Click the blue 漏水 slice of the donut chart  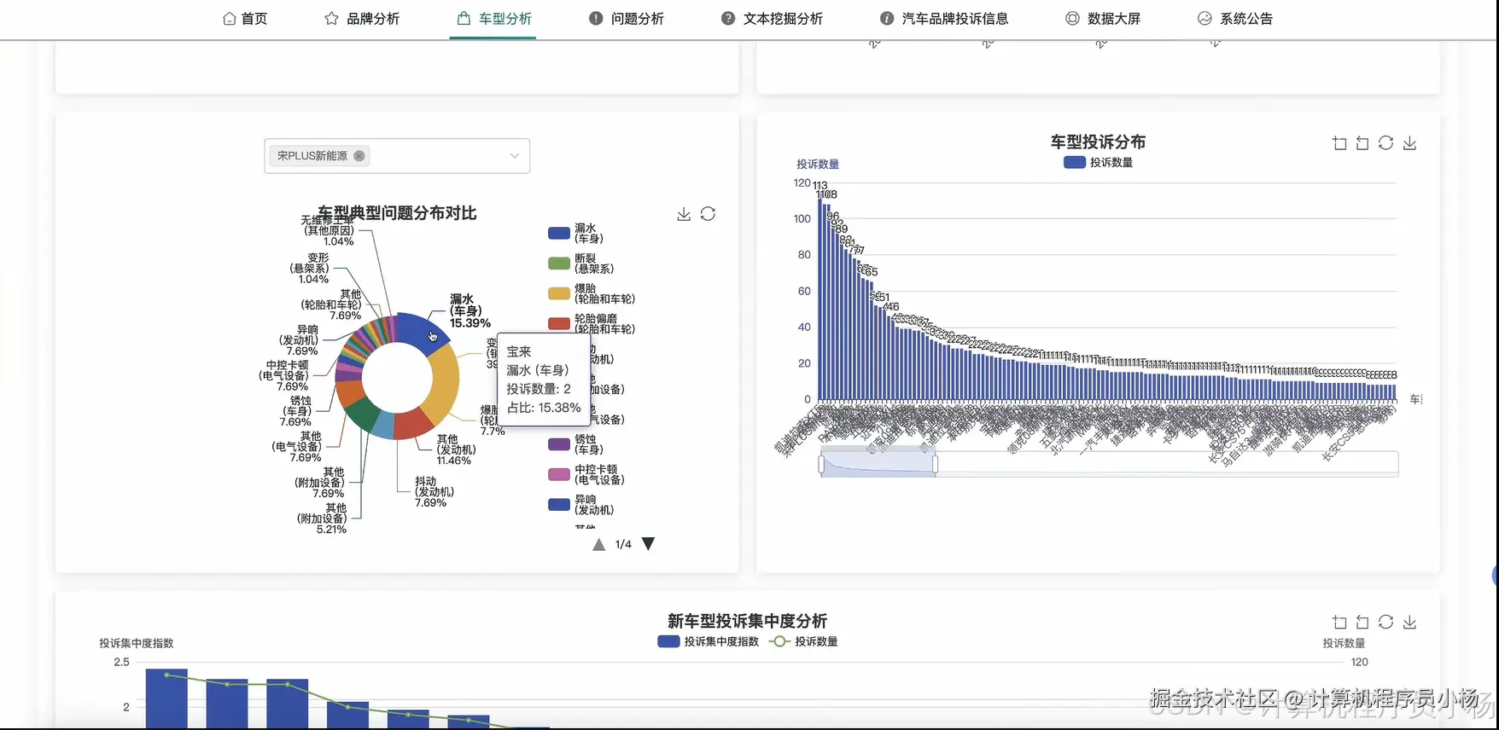point(422,332)
